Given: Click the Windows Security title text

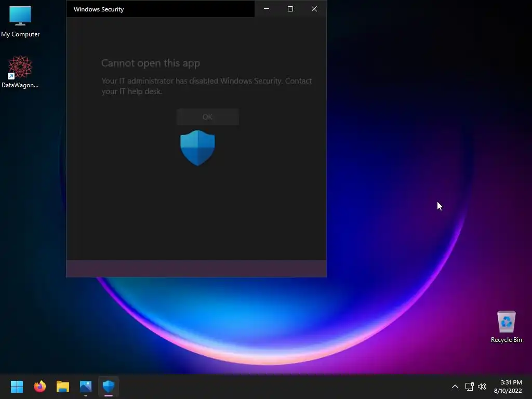Looking at the screenshot, I should (x=99, y=9).
